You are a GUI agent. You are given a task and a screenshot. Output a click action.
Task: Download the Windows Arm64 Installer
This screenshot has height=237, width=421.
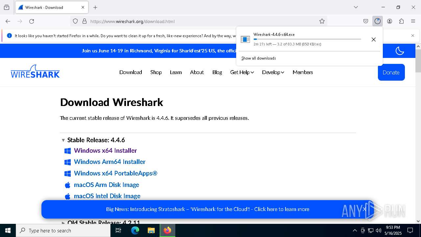coord(110,162)
